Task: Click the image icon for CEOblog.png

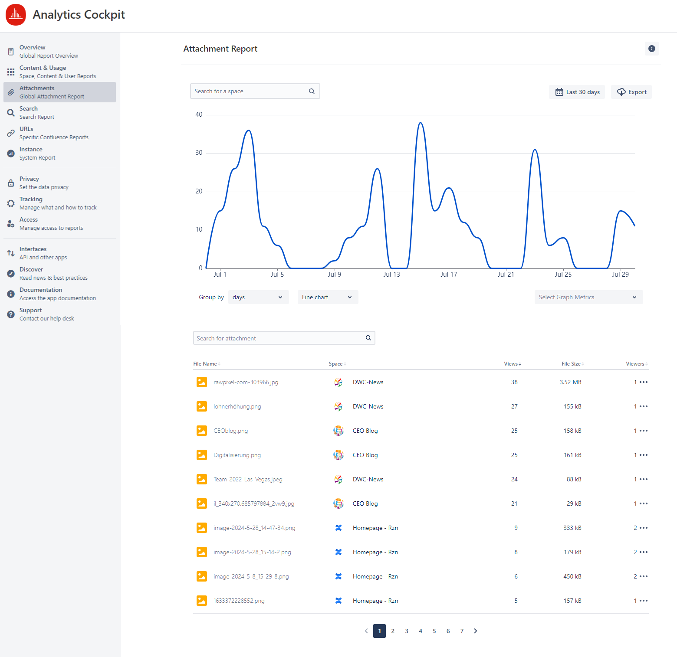Action: click(x=202, y=431)
